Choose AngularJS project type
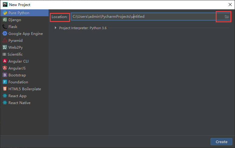Image resolution: width=235 pixels, height=148 pixels. click(x=24, y=68)
